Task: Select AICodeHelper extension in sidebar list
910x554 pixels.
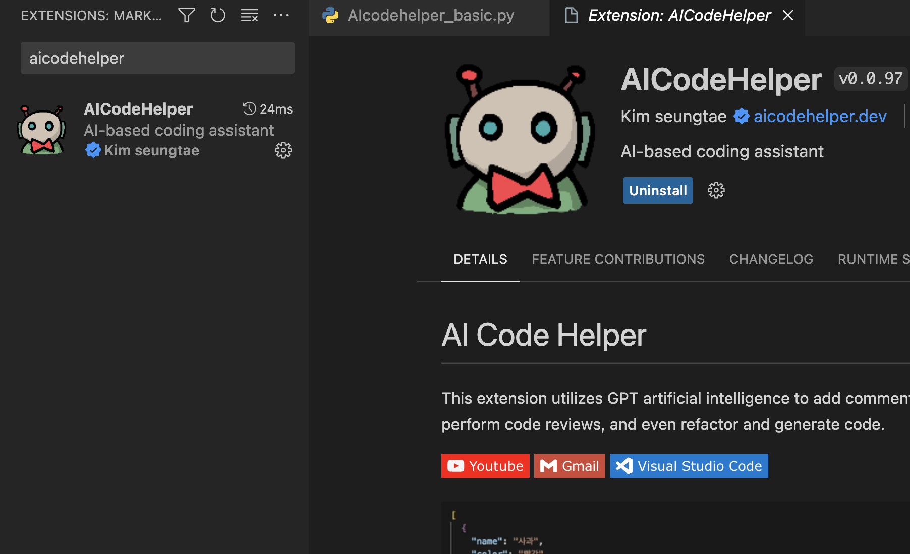Action: [x=154, y=130]
